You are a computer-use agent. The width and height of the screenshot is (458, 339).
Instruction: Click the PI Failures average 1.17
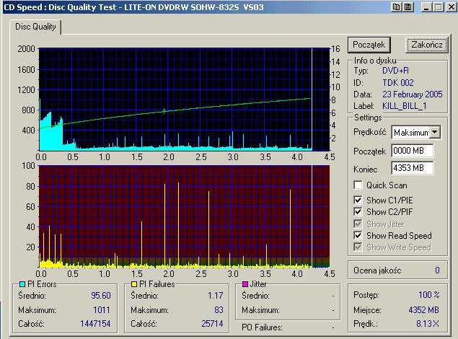216,296
